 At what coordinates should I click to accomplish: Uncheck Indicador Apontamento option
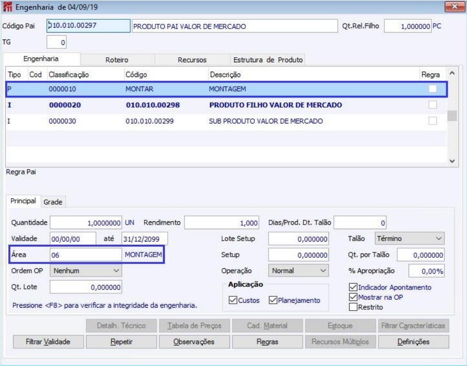click(x=353, y=287)
